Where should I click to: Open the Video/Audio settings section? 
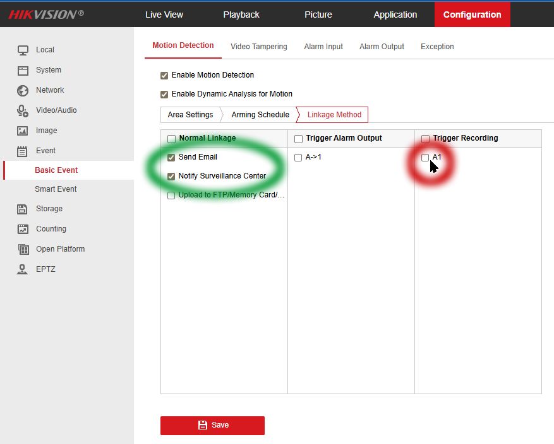tap(56, 110)
